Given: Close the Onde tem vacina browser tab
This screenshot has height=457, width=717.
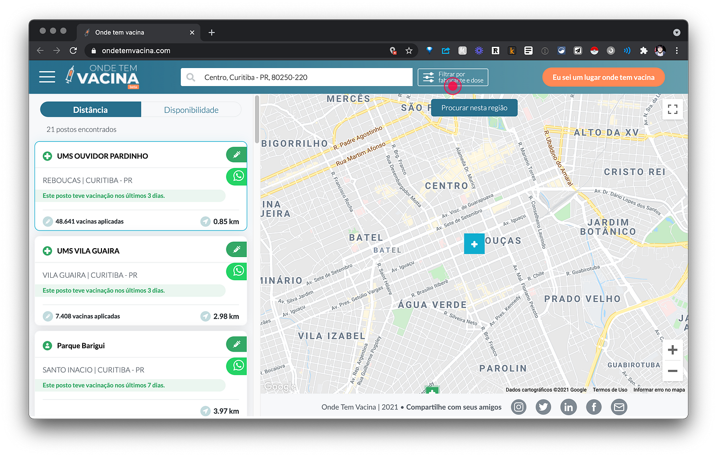Looking at the screenshot, I should [x=192, y=33].
